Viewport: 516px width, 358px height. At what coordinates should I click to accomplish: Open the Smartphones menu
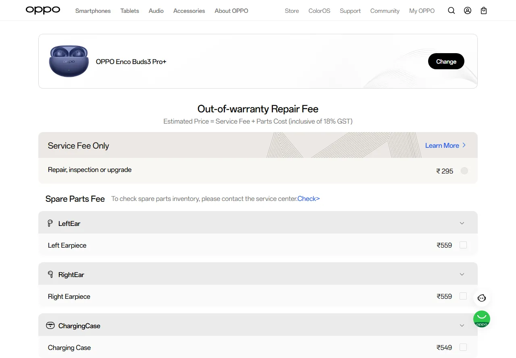pos(93,11)
